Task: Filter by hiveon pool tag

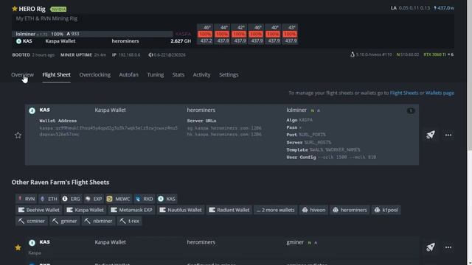Action: (x=313, y=210)
